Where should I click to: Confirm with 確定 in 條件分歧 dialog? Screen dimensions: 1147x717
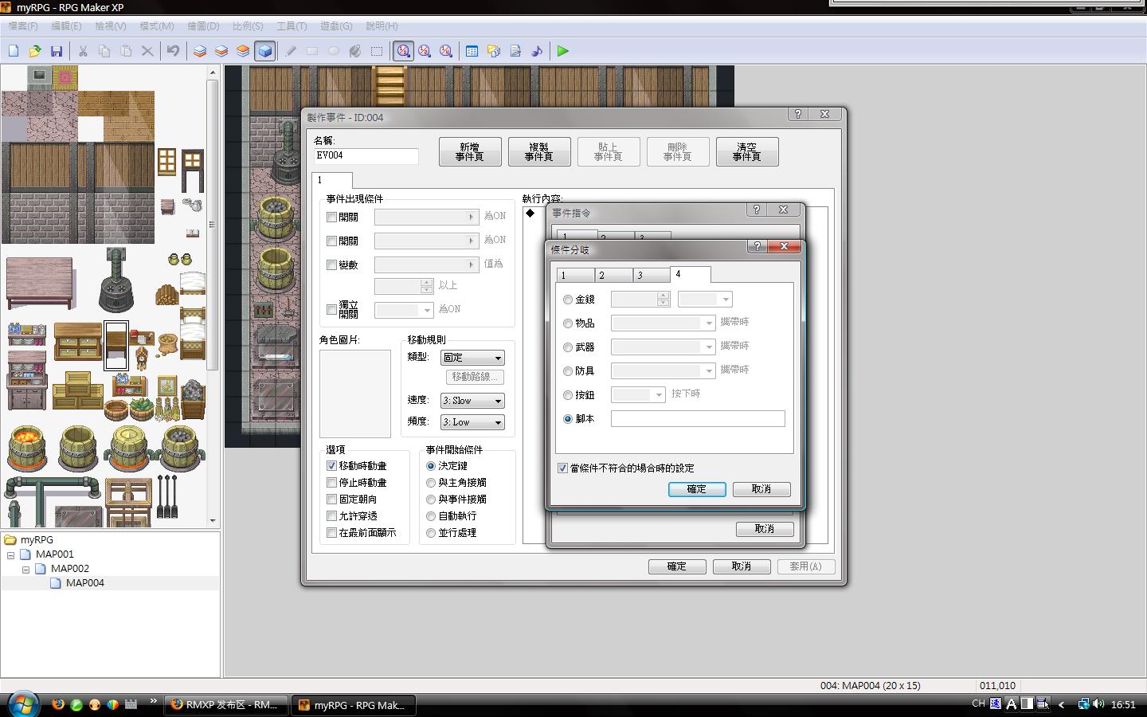click(697, 489)
